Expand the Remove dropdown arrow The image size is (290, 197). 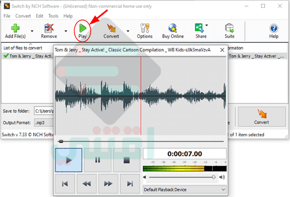(x=66, y=31)
